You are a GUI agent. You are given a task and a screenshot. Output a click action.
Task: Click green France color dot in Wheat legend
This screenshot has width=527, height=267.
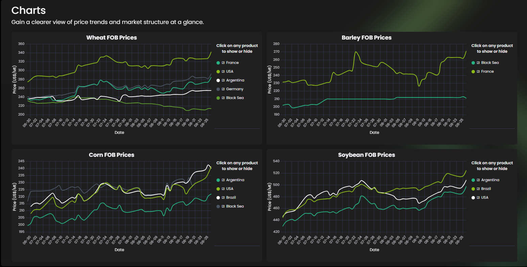(218, 63)
